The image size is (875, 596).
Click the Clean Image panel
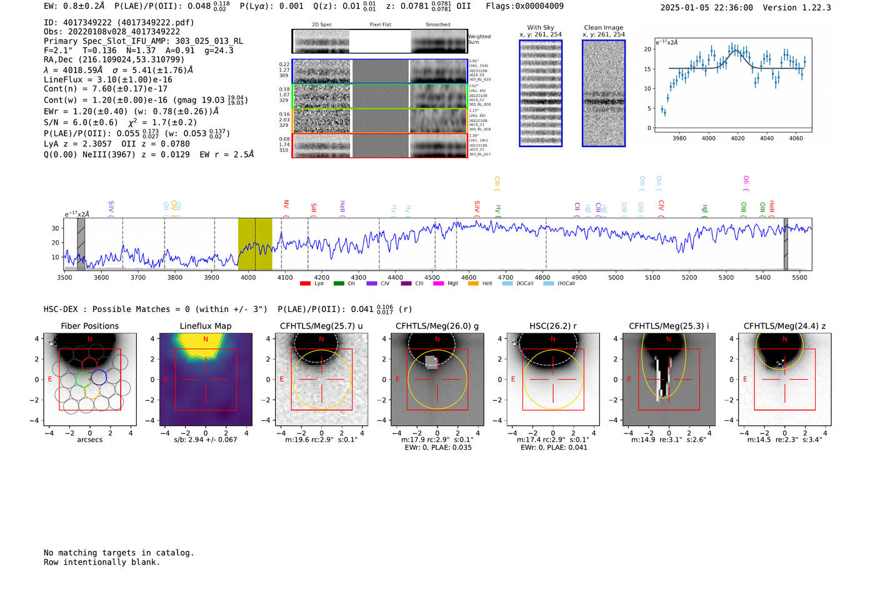click(604, 93)
